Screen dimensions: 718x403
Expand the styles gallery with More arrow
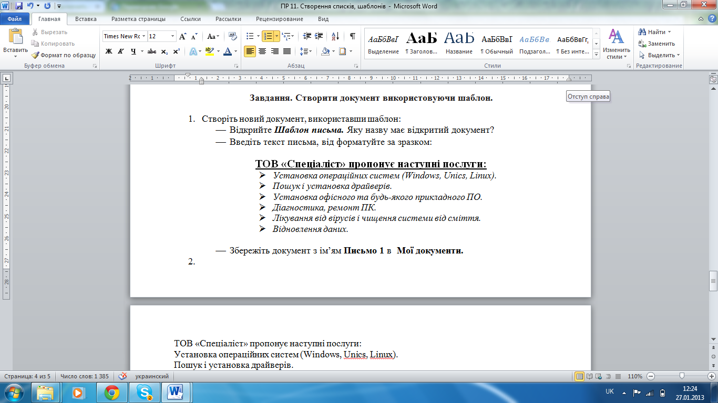(596, 54)
